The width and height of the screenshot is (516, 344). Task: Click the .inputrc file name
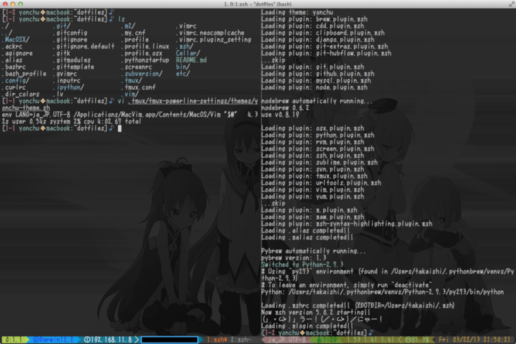point(67,80)
